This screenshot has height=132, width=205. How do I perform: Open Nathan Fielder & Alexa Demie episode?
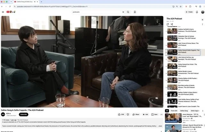184,94
